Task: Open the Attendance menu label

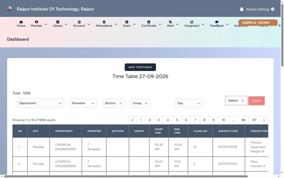Action: tap(104, 26)
